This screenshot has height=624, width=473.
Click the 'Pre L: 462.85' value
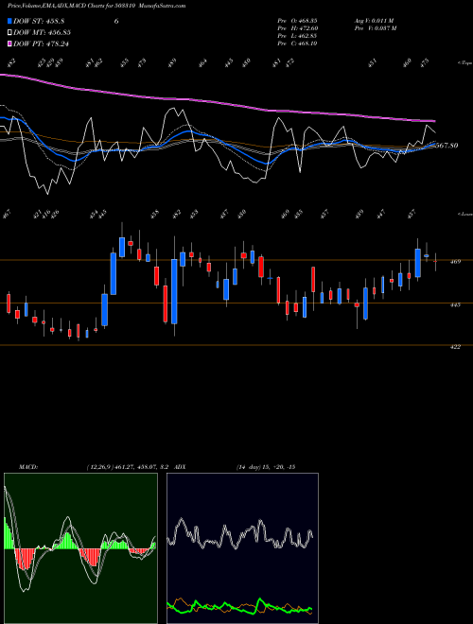pyautogui.click(x=297, y=36)
